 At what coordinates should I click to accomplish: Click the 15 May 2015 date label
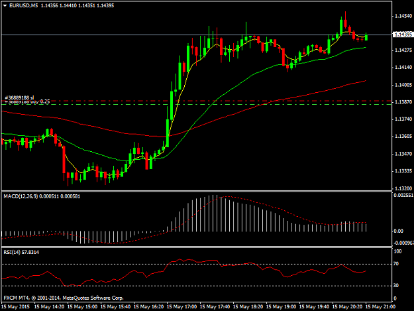(x=15, y=307)
